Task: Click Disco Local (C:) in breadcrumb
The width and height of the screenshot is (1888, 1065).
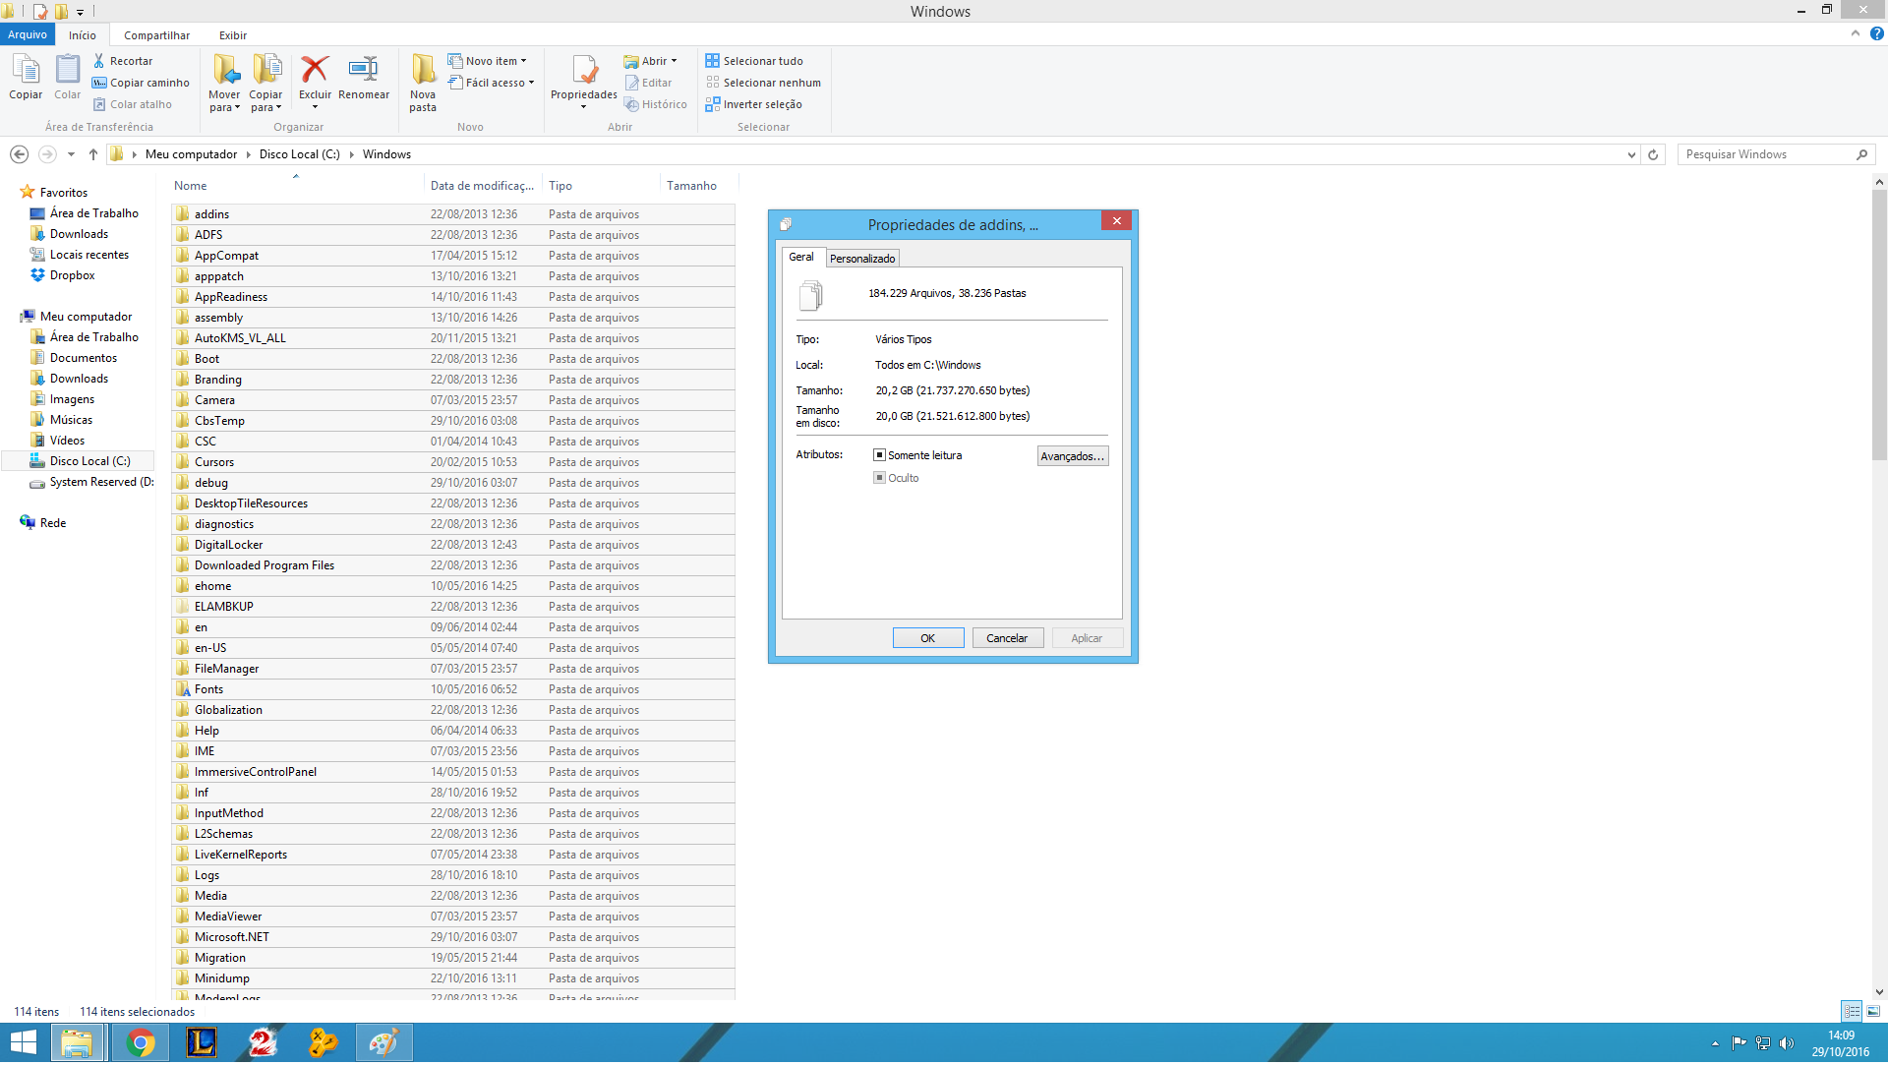Action: (300, 154)
